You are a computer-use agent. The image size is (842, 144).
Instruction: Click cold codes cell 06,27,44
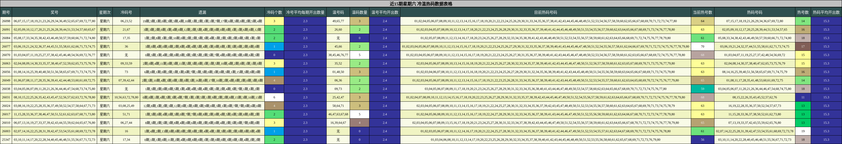[126, 123]
